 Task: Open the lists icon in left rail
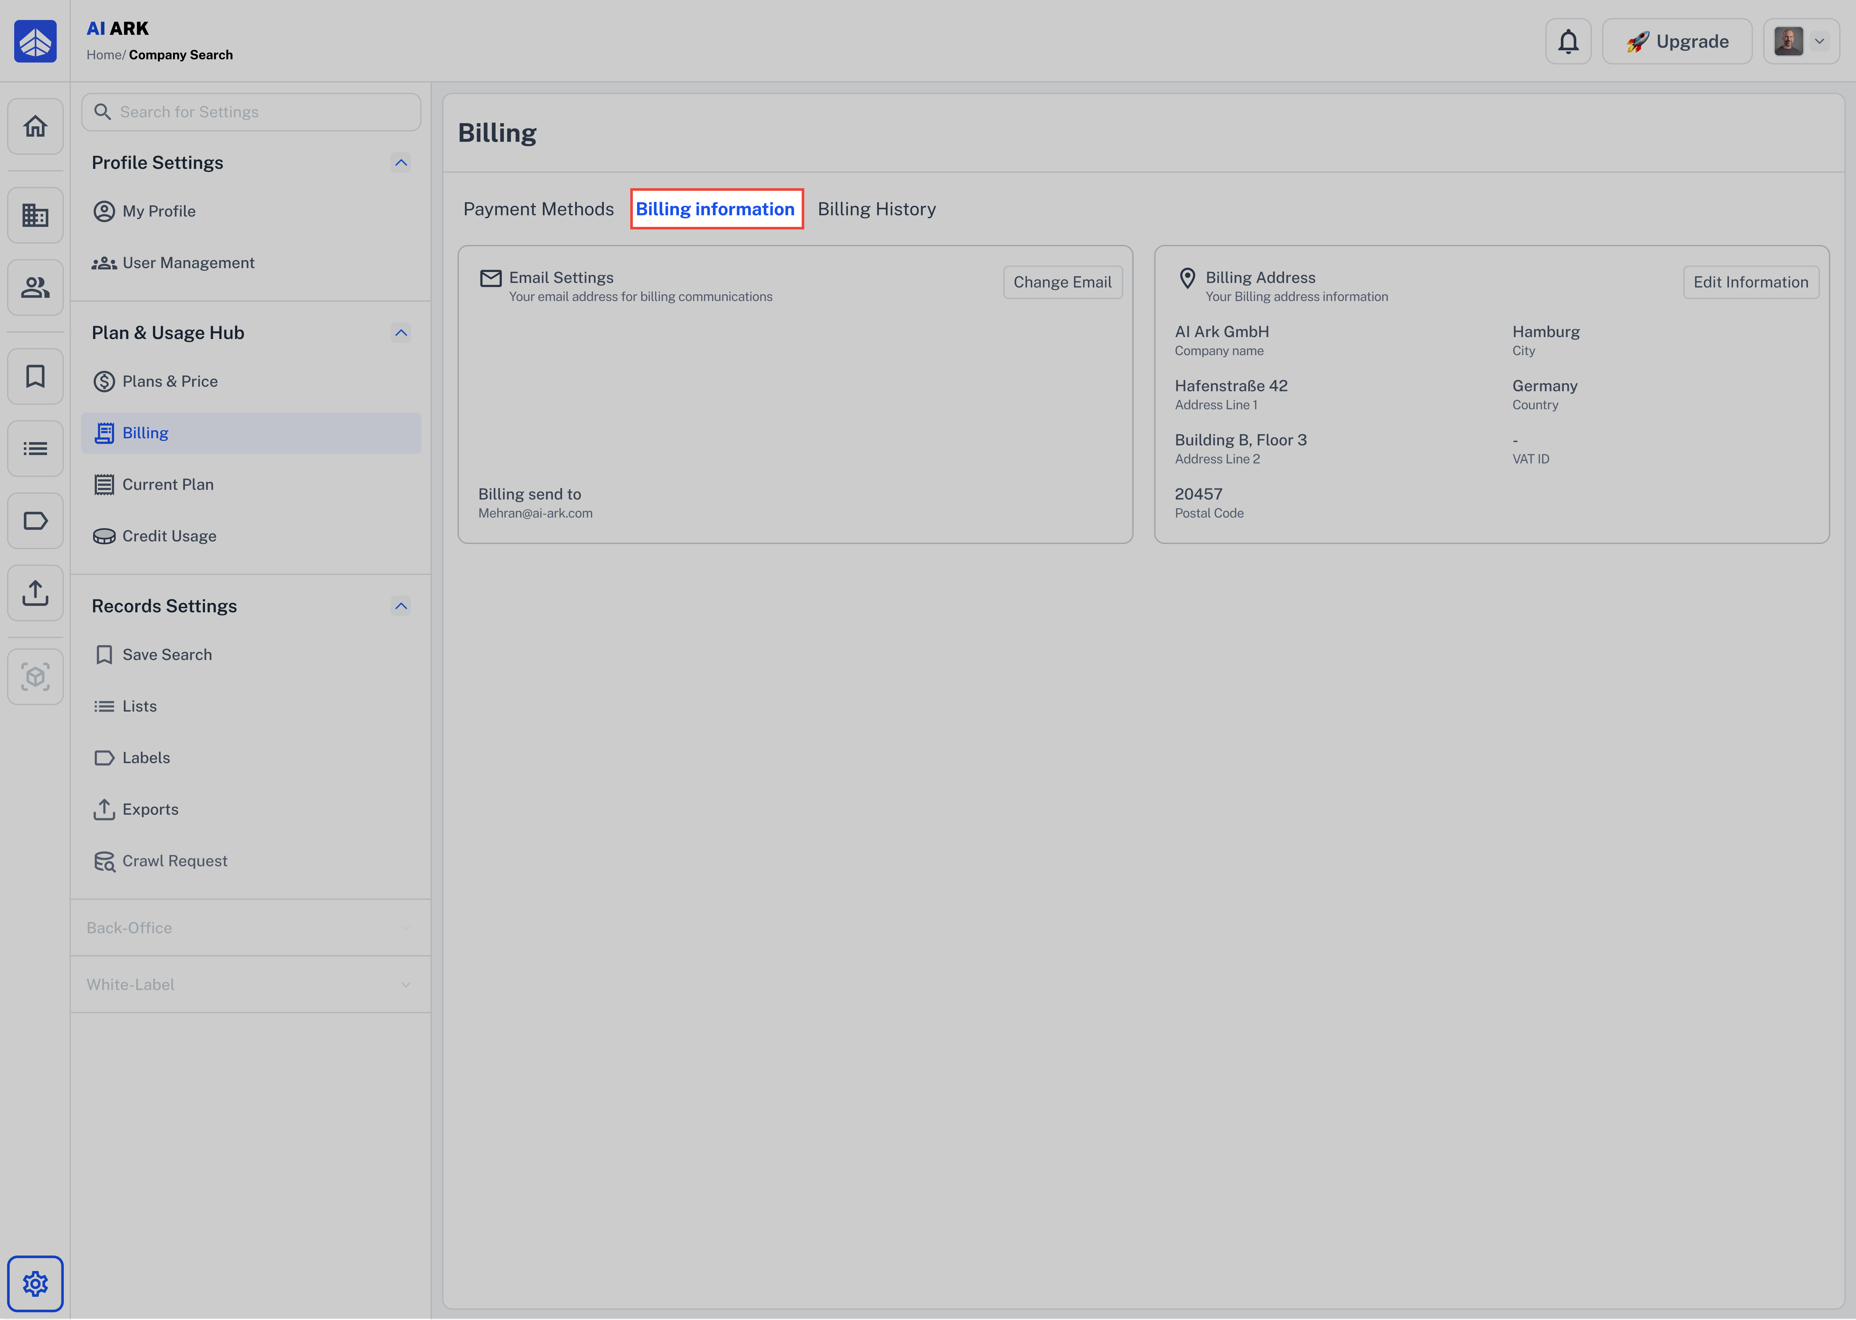point(35,449)
